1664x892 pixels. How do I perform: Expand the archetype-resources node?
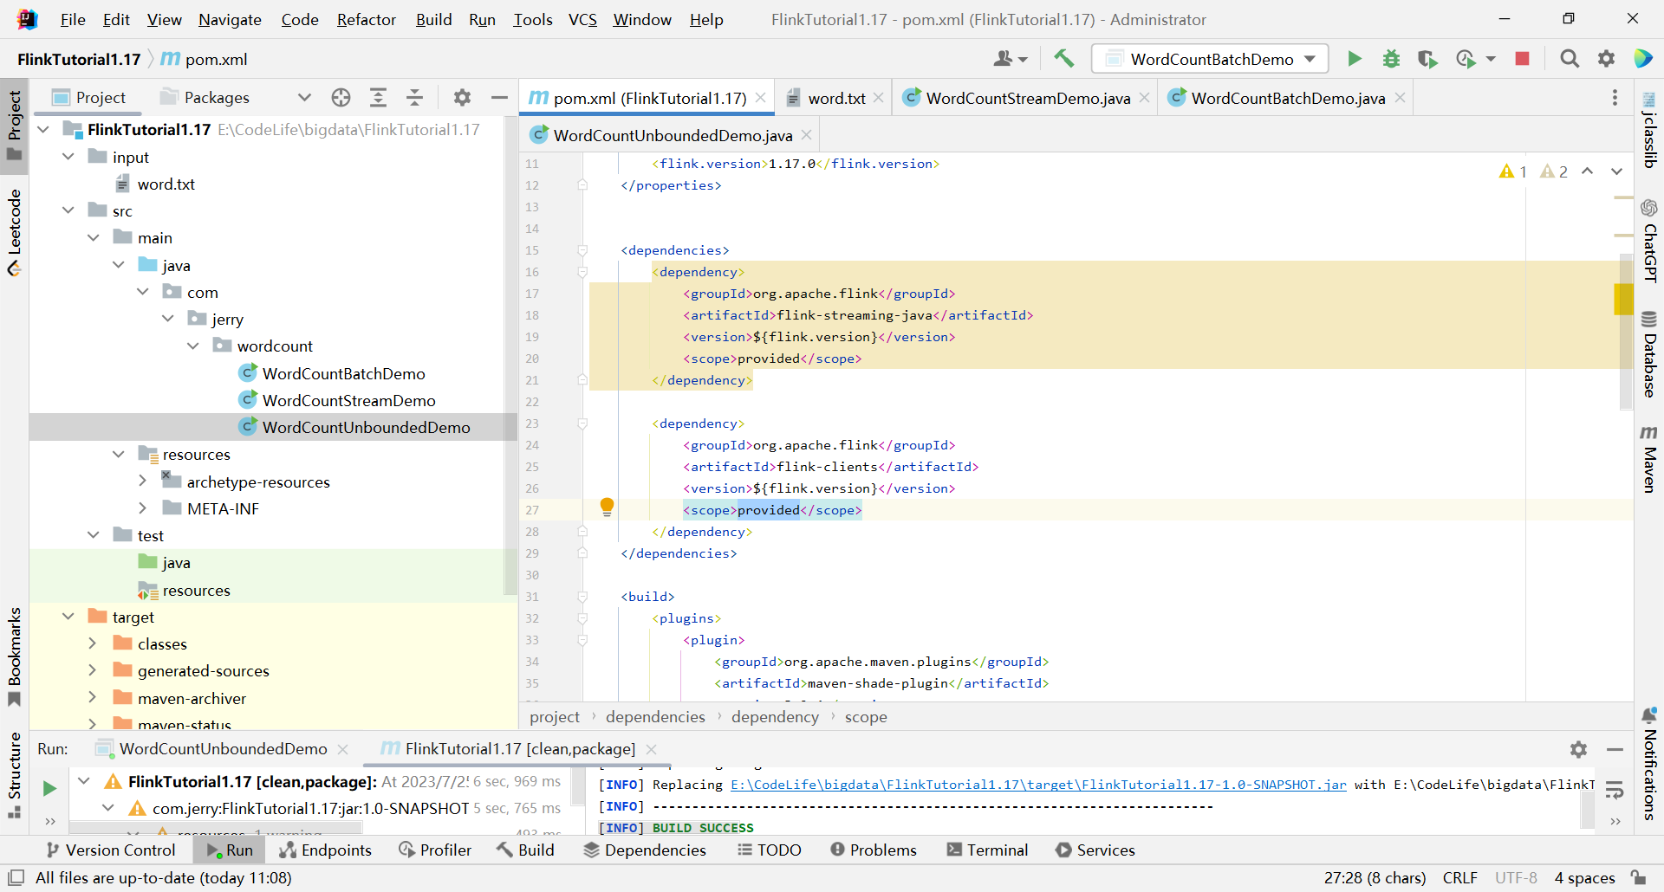tap(142, 481)
